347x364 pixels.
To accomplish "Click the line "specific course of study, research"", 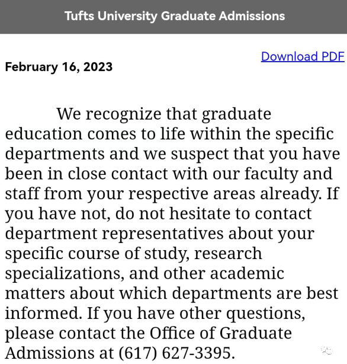I will tap(133, 254).
